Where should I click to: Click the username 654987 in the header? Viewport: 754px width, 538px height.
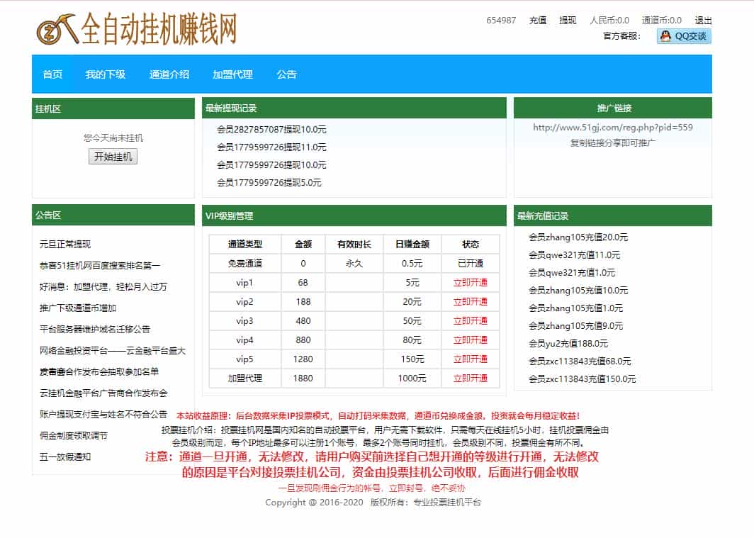pyautogui.click(x=501, y=20)
